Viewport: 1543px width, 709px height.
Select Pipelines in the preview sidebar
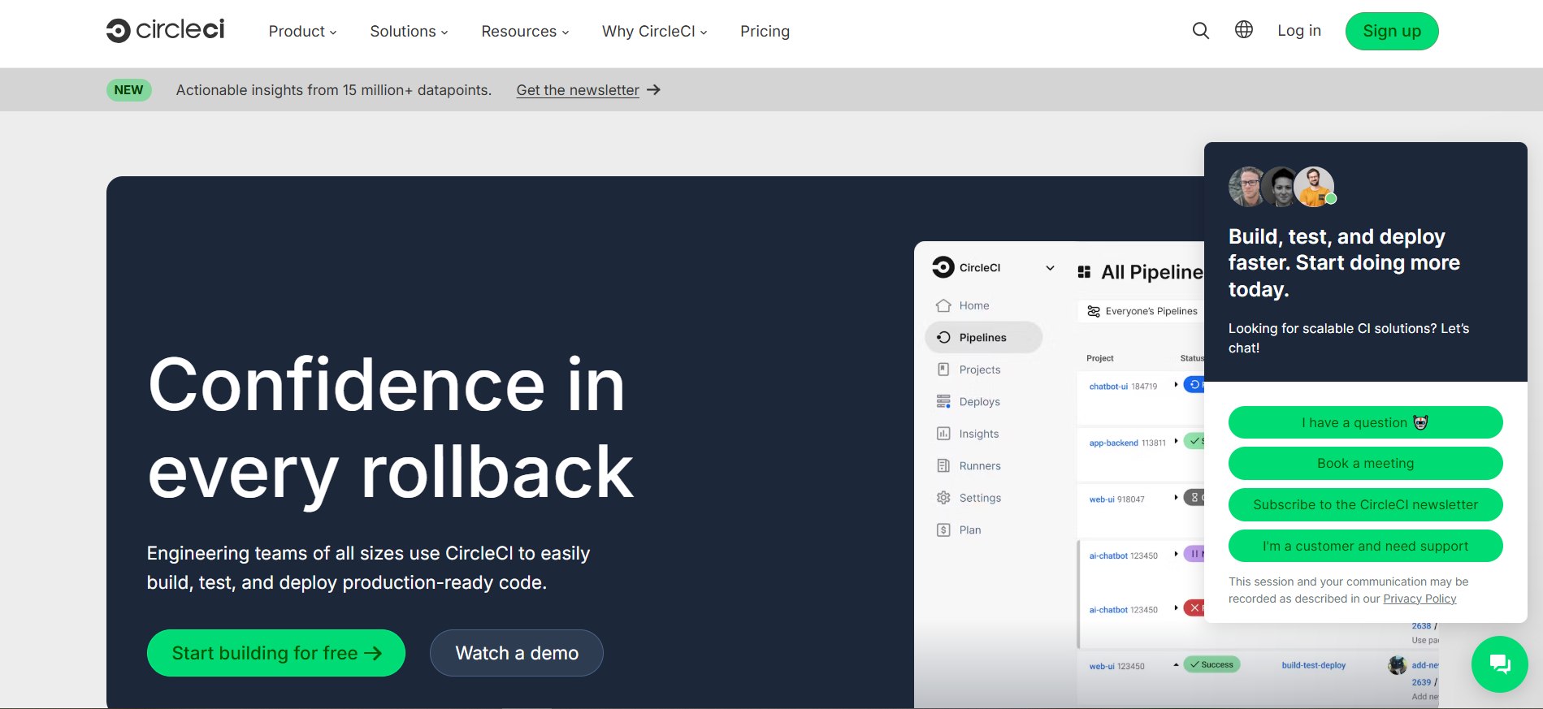[983, 337]
